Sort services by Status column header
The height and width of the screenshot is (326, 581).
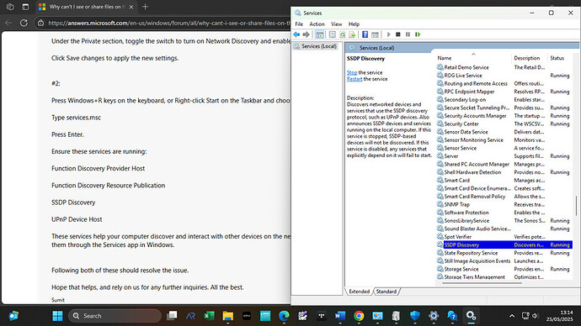point(560,58)
